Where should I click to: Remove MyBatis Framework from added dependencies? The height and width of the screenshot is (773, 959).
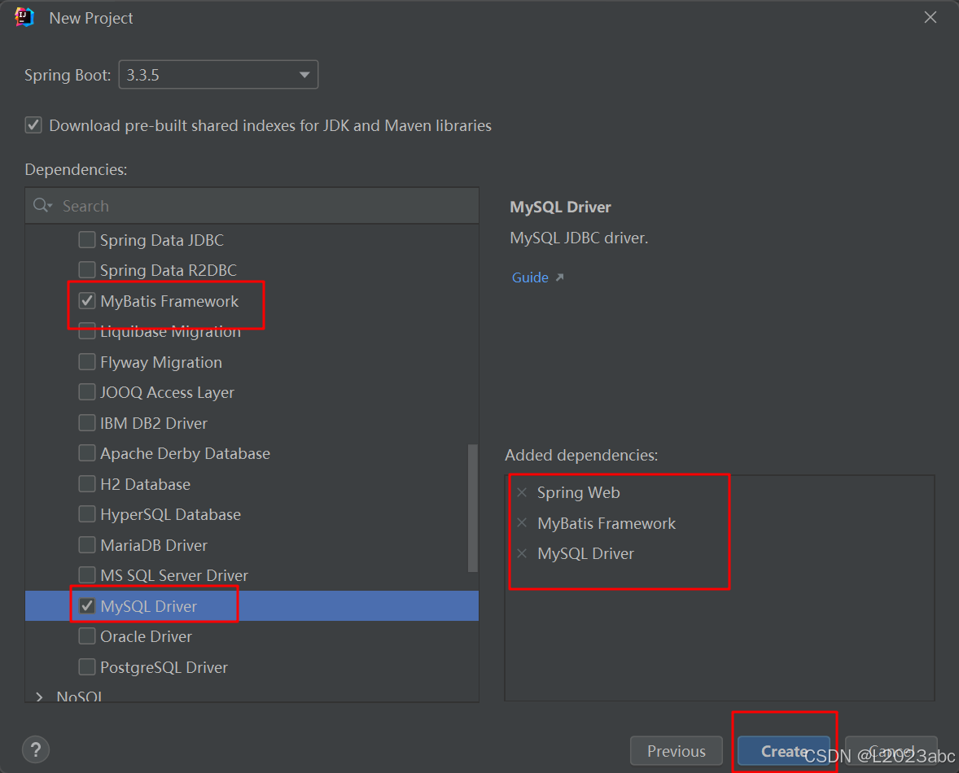[522, 523]
